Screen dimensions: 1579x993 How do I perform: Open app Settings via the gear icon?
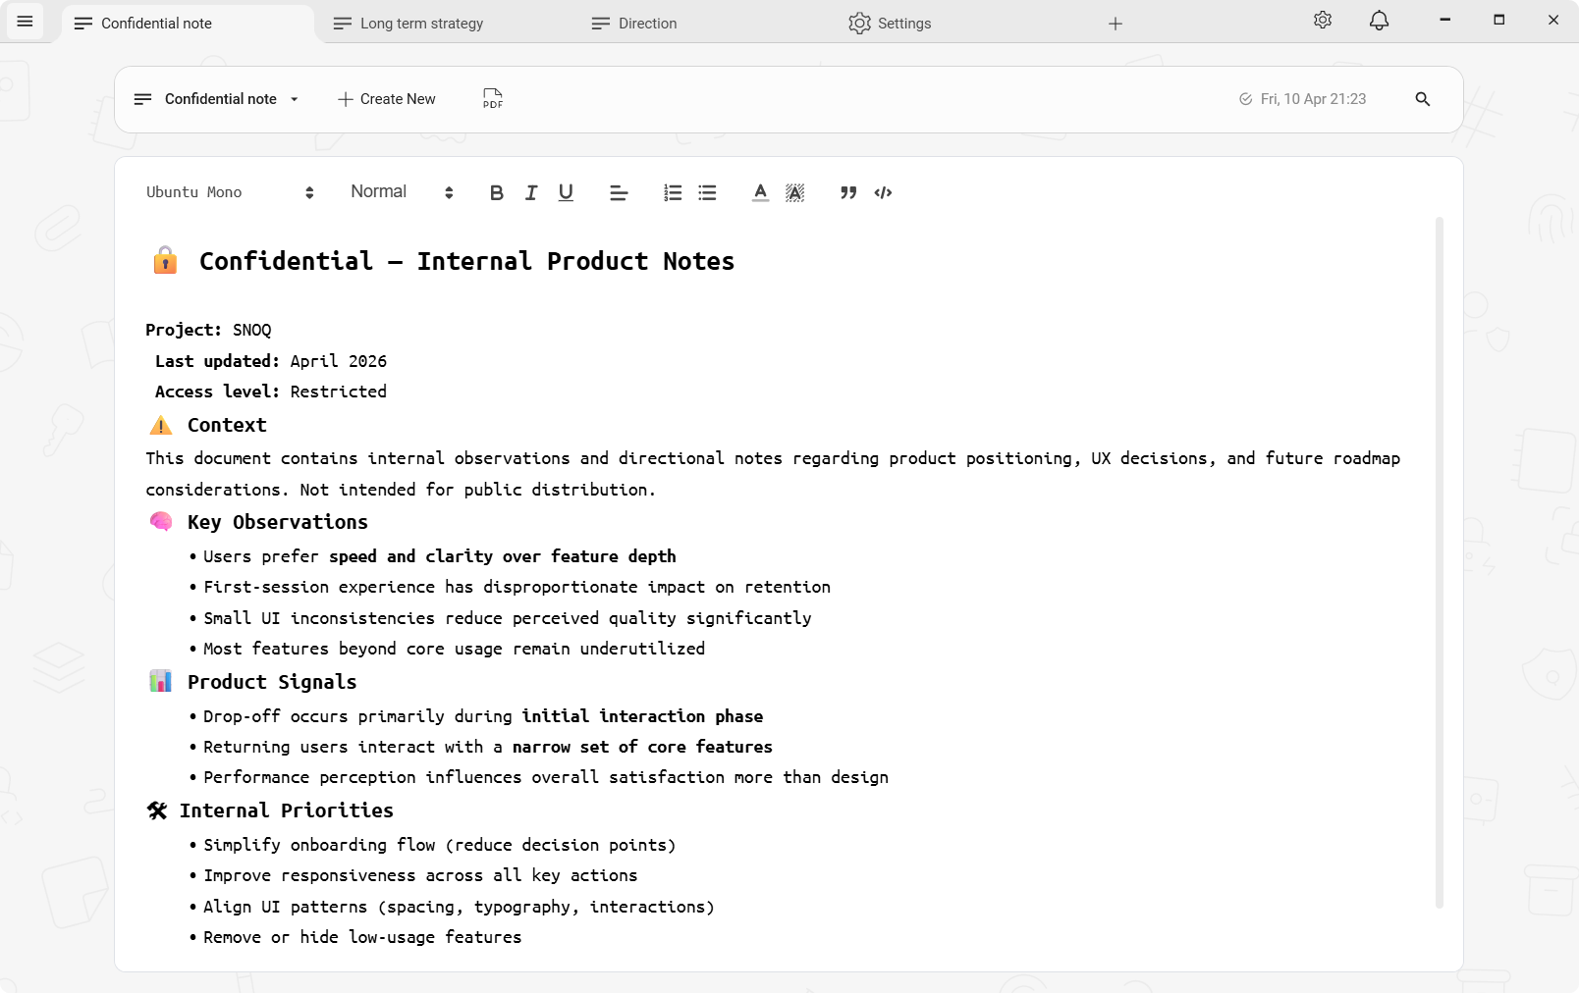pyautogui.click(x=1323, y=20)
